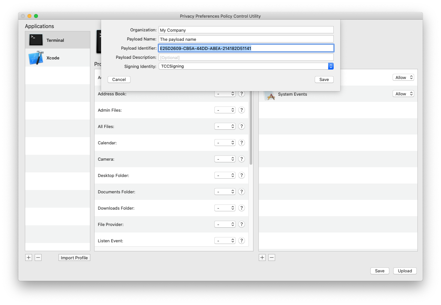Open the Signing Identity dropdown

[331, 66]
